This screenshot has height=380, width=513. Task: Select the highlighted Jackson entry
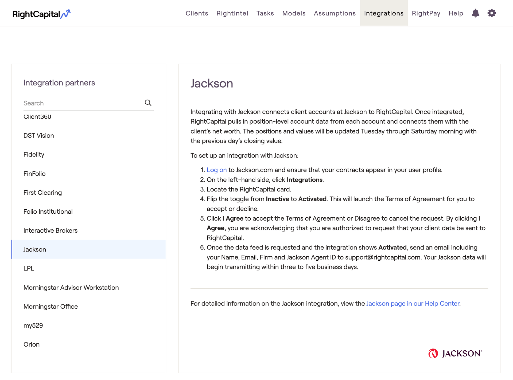tap(88, 249)
